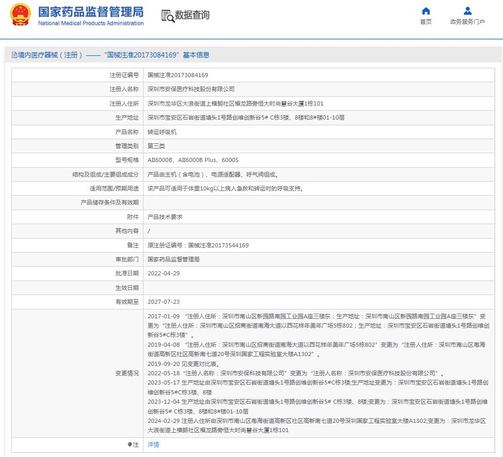Click the blue 首页 home icon
The image size is (503, 457).
click(425, 10)
